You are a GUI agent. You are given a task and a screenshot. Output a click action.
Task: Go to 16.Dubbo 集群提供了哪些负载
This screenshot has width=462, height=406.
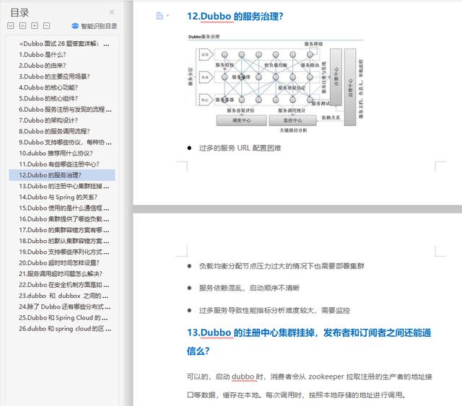coord(64,219)
